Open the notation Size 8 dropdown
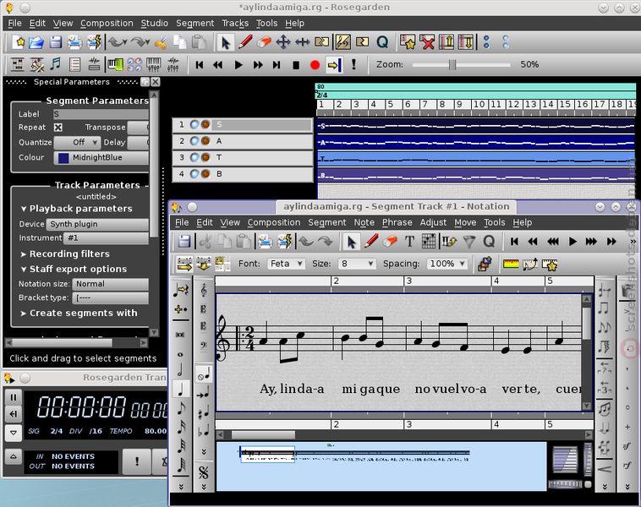Screen dimensions: 641x507 click(x=357, y=264)
